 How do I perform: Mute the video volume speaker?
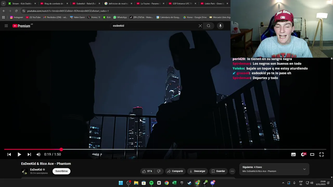[39, 154]
